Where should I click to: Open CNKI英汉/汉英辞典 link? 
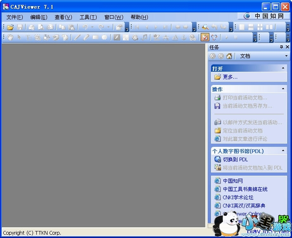pyautogui.click(x=244, y=206)
